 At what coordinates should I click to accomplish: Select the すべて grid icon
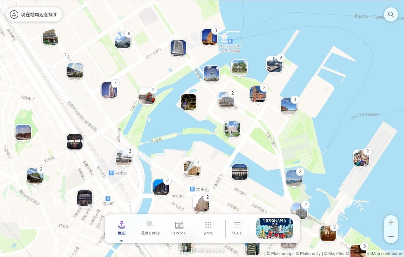[x=208, y=226]
